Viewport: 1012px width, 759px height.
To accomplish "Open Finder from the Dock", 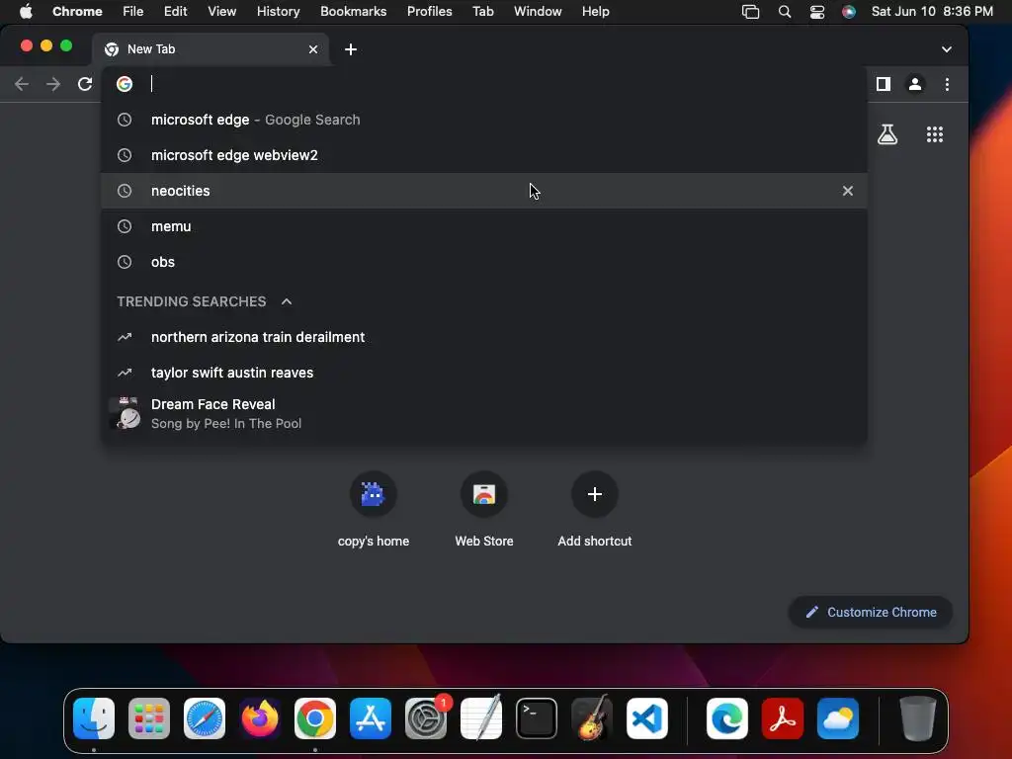I will pos(94,717).
